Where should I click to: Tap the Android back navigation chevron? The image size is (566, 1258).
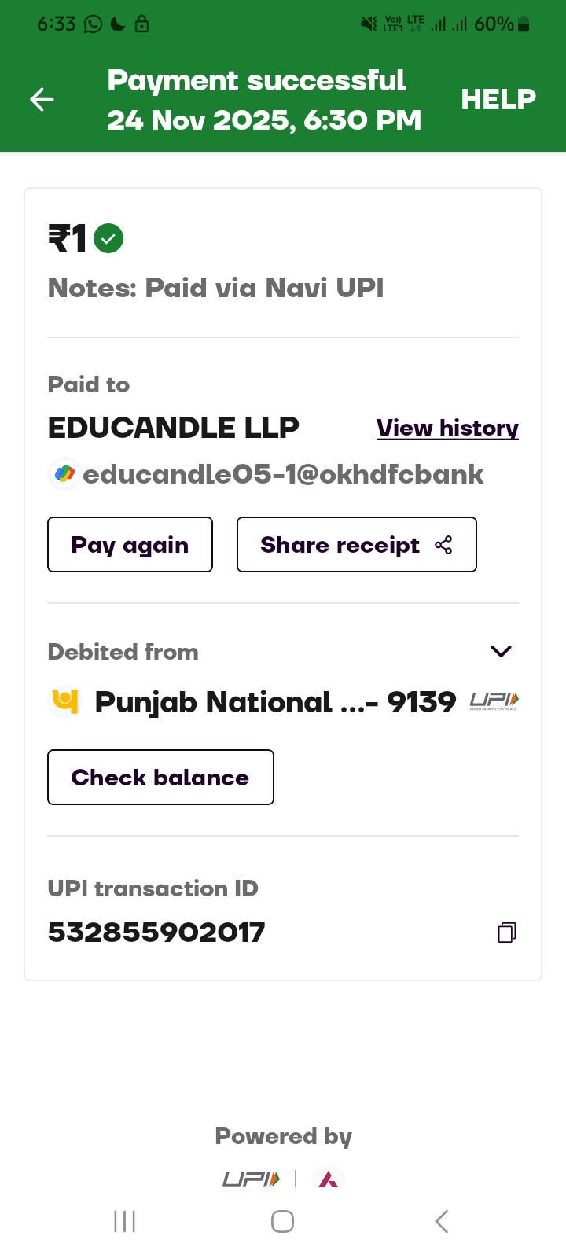[442, 1221]
